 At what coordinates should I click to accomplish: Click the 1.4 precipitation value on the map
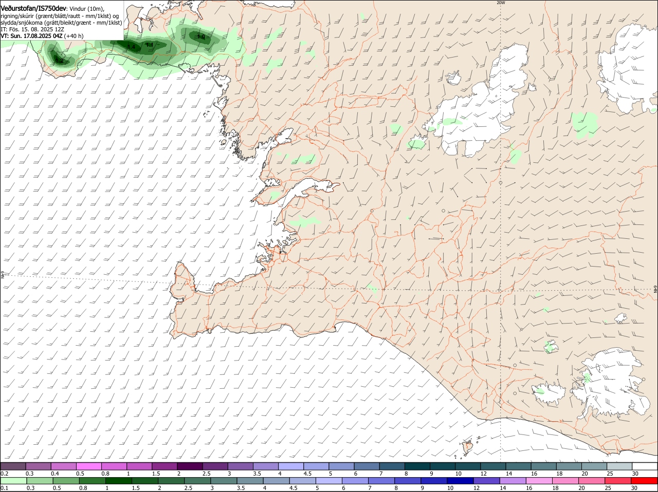pos(131,47)
